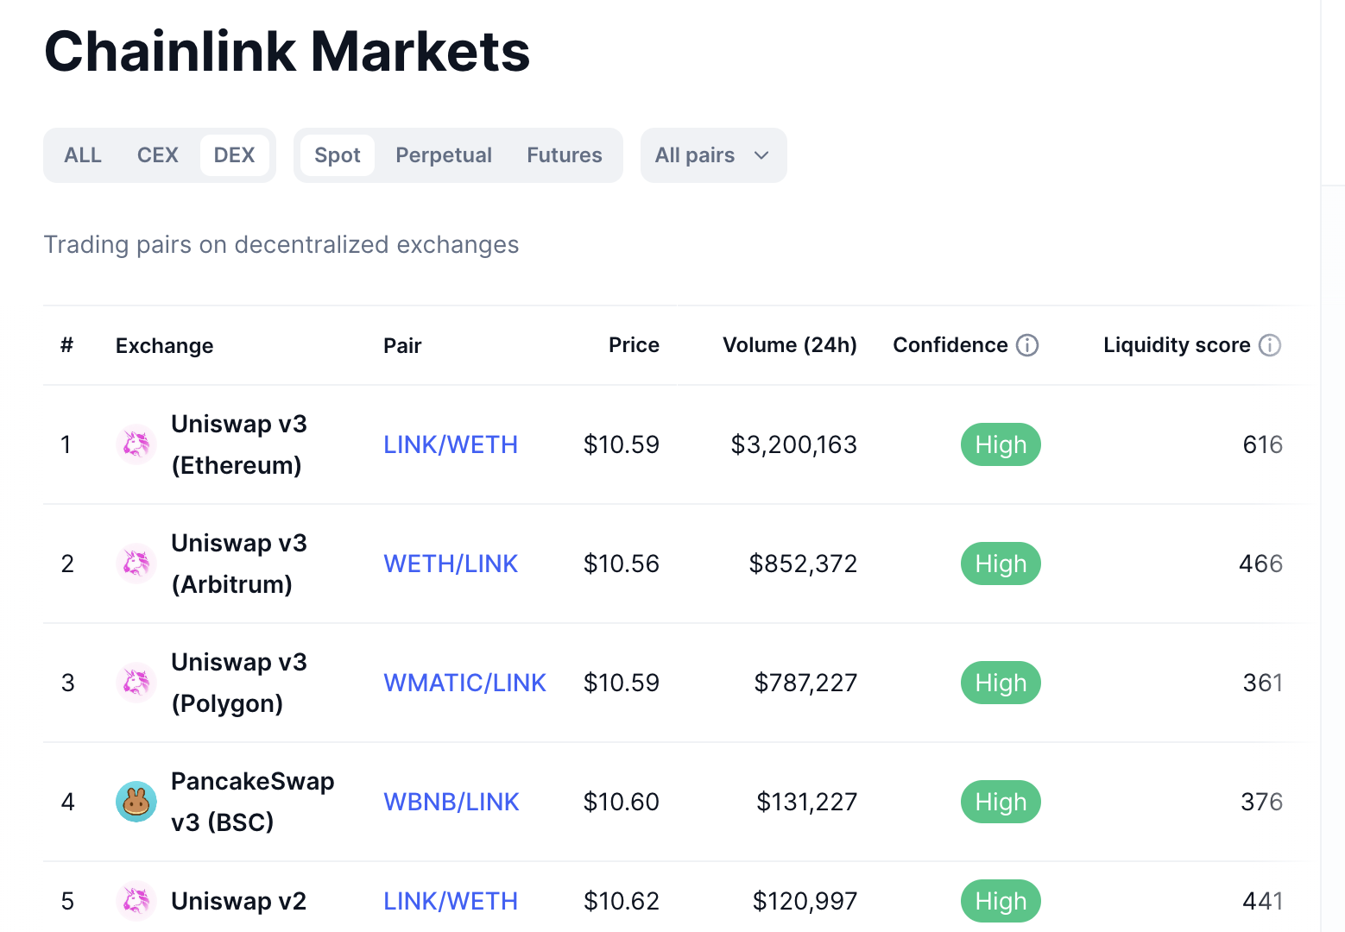This screenshot has width=1345, height=932.
Task: Switch to the Spot market tab
Action: pyautogui.click(x=338, y=155)
